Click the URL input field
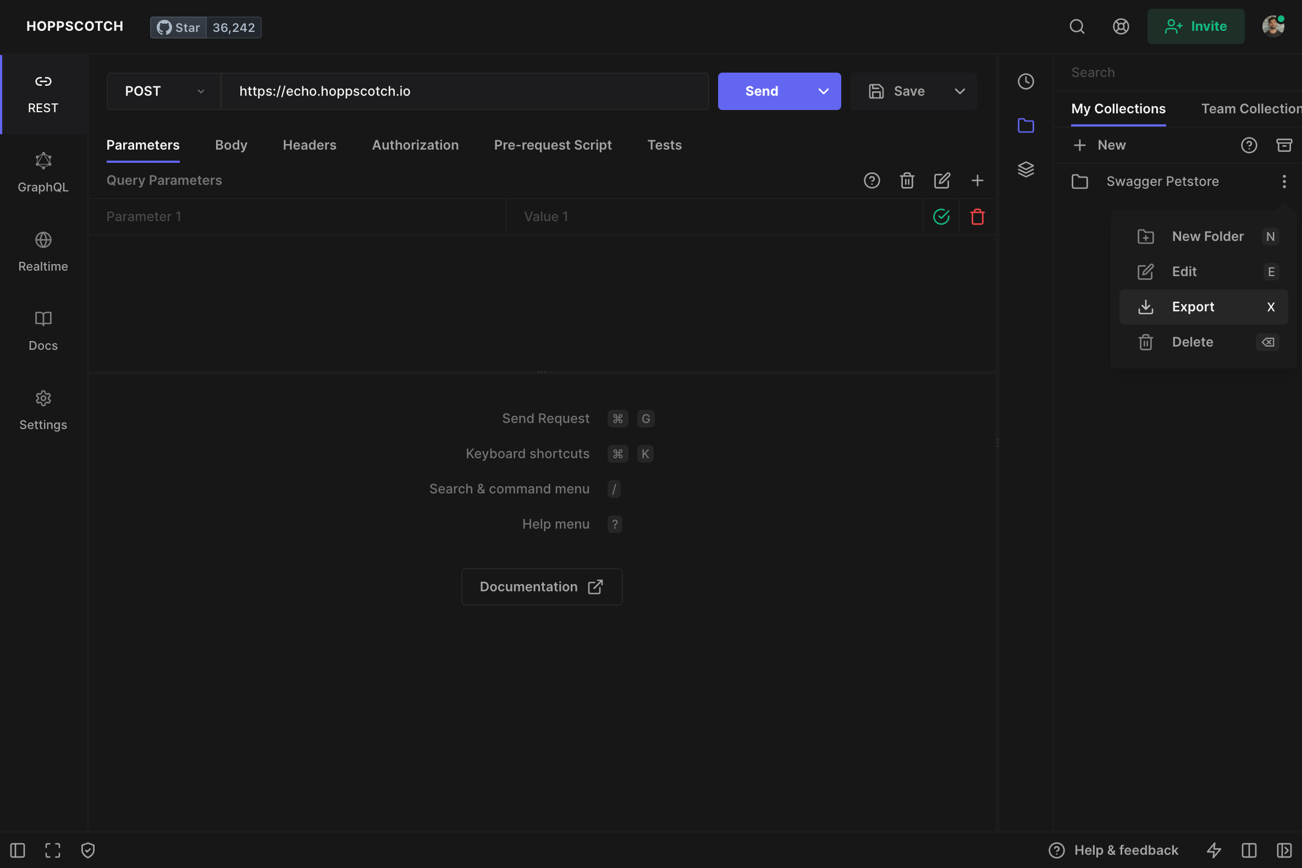This screenshot has width=1302, height=868. (465, 91)
